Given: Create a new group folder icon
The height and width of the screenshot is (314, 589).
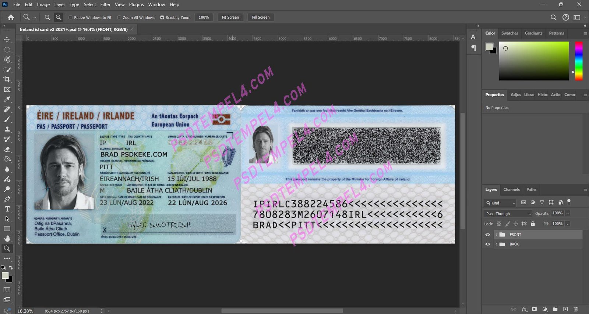Looking at the screenshot, I should click(x=555, y=309).
